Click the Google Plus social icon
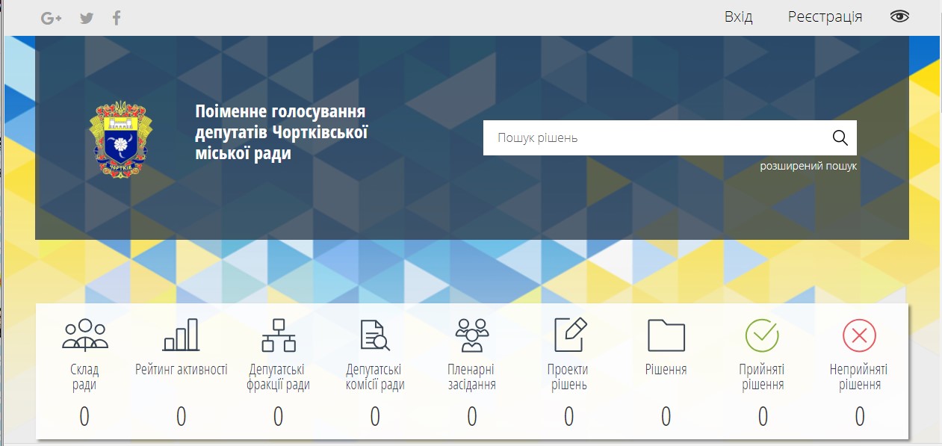Image resolution: width=942 pixels, height=446 pixels. tap(51, 18)
